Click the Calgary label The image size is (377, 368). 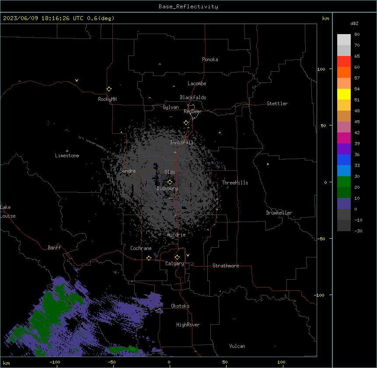tap(175, 264)
